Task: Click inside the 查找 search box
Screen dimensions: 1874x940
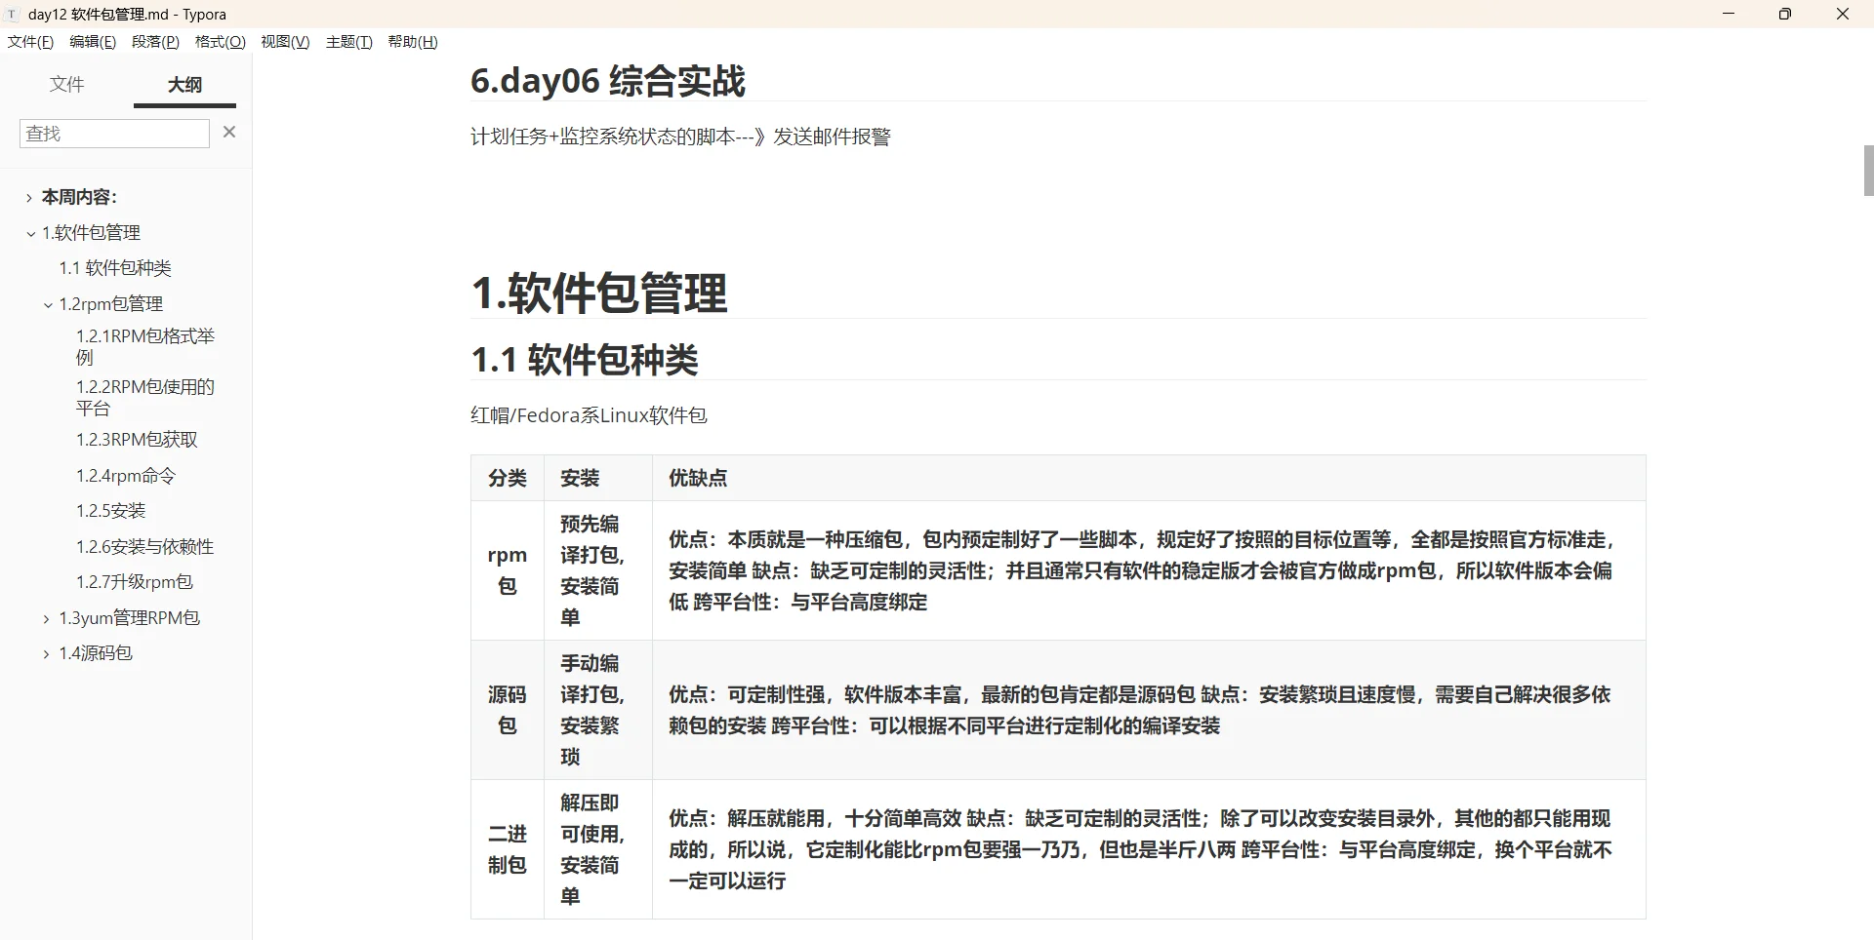Action: pyautogui.click(x=113, y=133)
